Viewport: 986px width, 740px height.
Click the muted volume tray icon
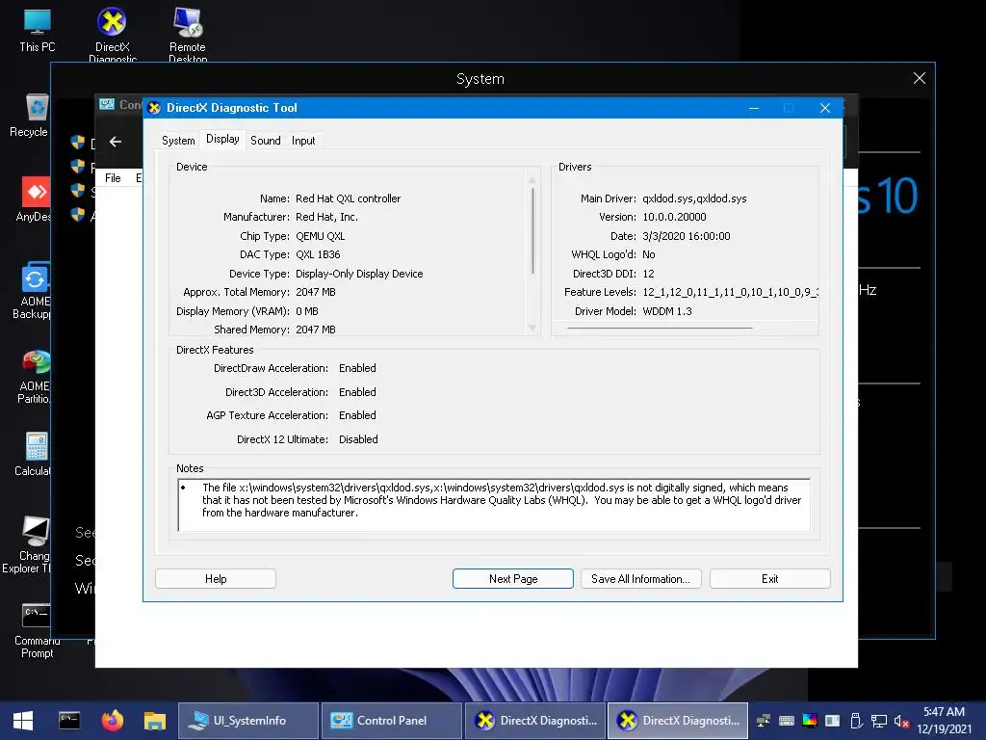[x=901, y=721]
